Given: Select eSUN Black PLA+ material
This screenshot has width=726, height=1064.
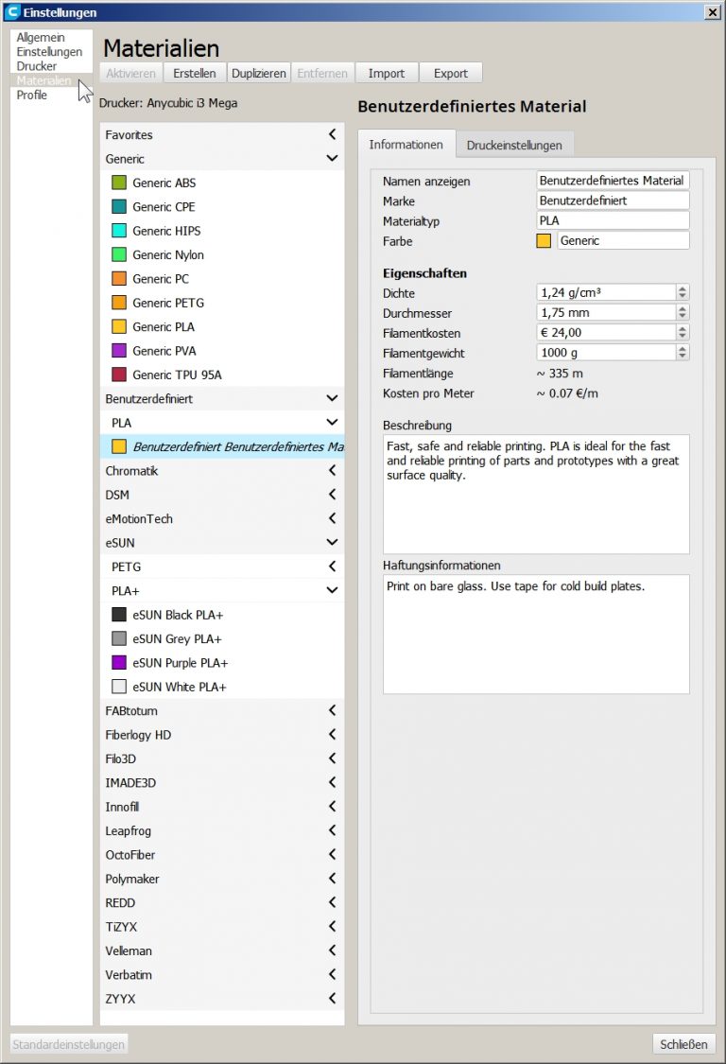Looking at the screenshot, I should [177, 615].
